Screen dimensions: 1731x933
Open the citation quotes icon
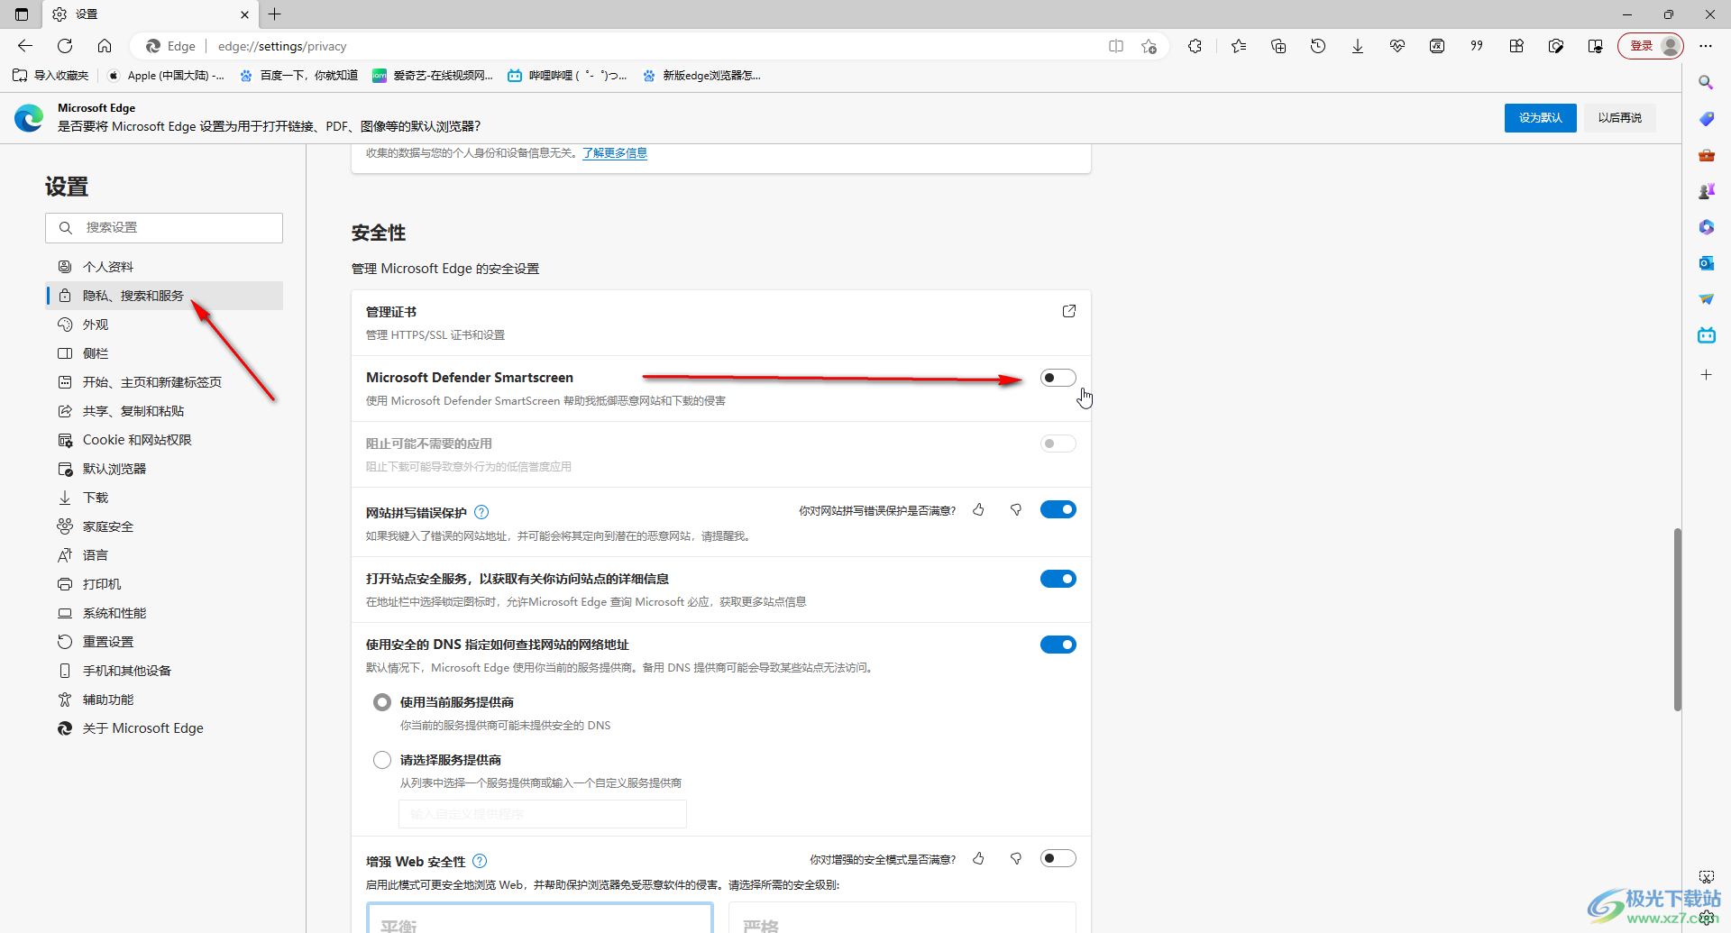(x=1477, y=46)
